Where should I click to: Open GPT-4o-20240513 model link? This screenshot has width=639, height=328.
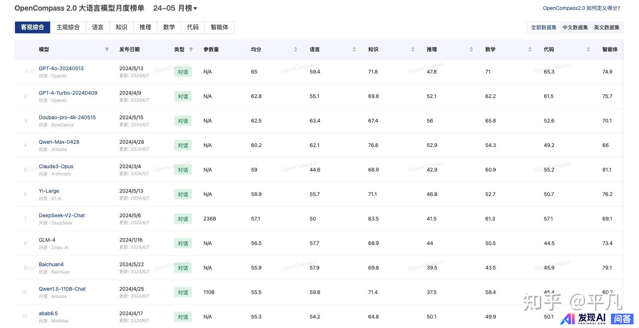point(61,68)
